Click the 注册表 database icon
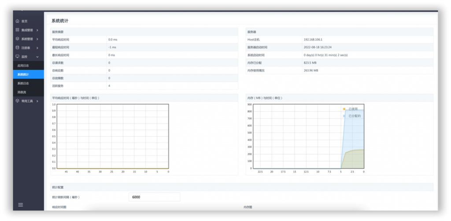 pyautogui.click(x=18, y=48)
